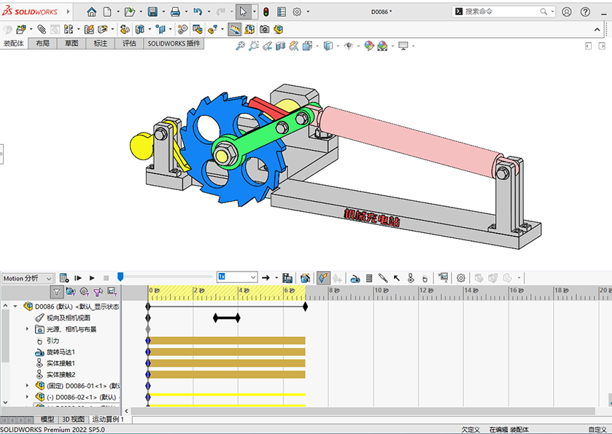Switch to the 评估 tab

click(129, 44)
